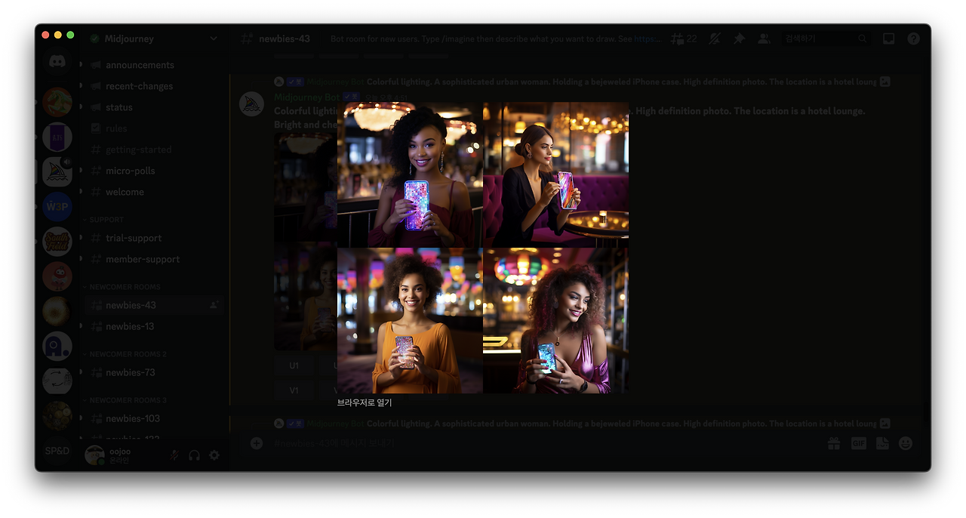Select the Midjourney sailboat server icon
The height and width of the screenshot is (518, 966).
(57, 171)
